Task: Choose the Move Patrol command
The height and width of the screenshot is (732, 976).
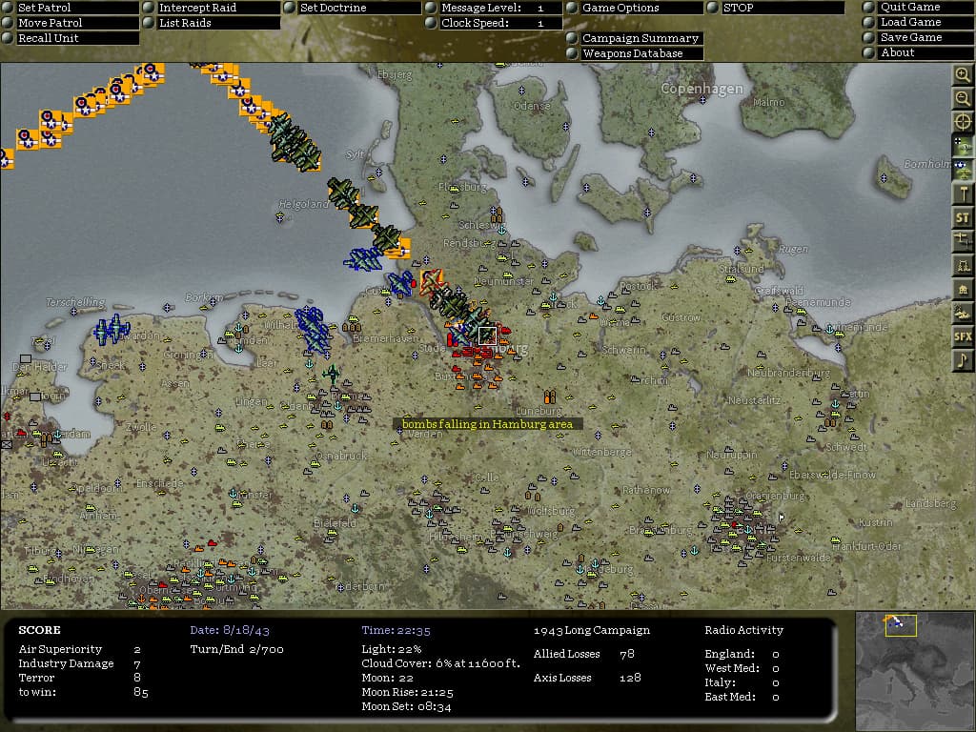Action: (x=71, y=23)
